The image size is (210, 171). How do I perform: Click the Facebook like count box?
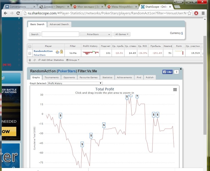pos(176,72)
